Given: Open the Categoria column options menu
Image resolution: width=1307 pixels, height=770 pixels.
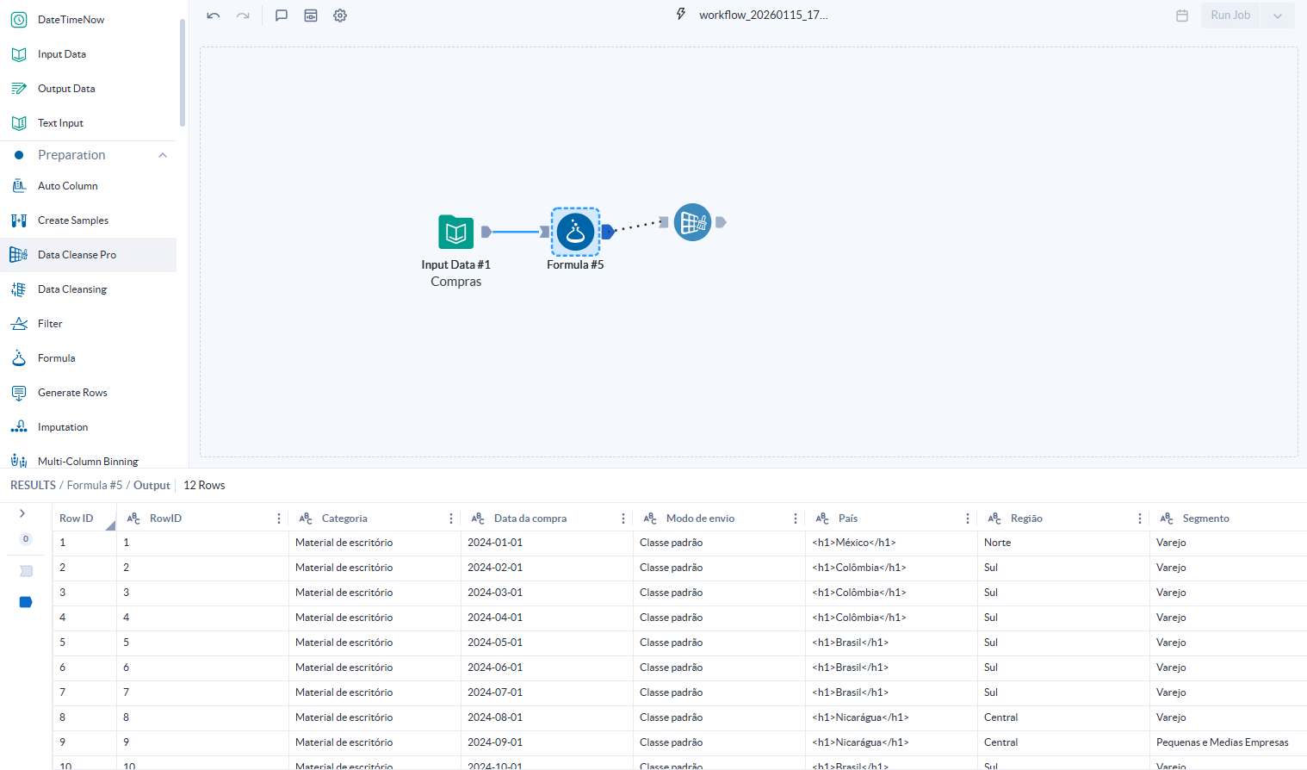Looking at the screenshot, I should (x=451, y=519).
